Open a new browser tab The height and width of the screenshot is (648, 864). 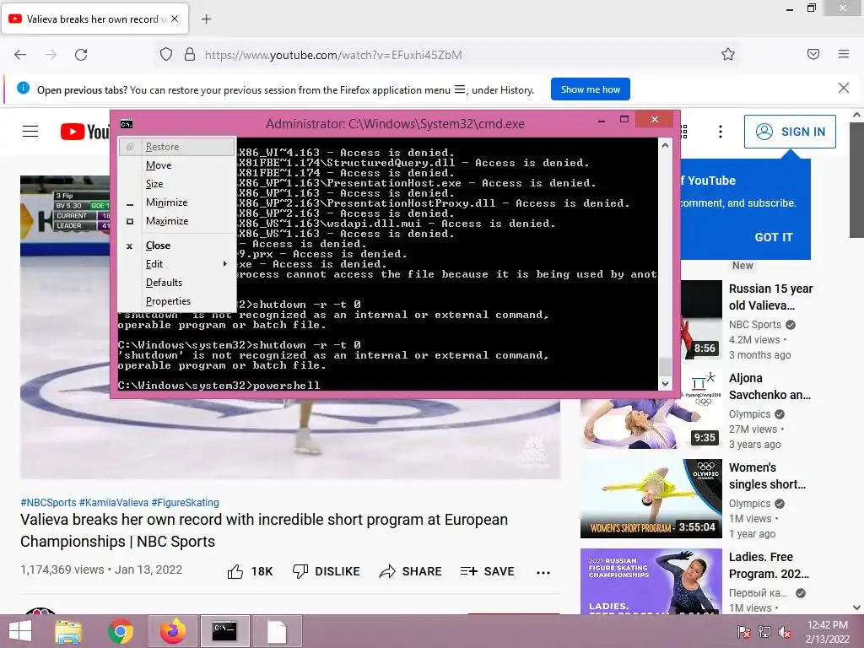[x=206, y=19]
